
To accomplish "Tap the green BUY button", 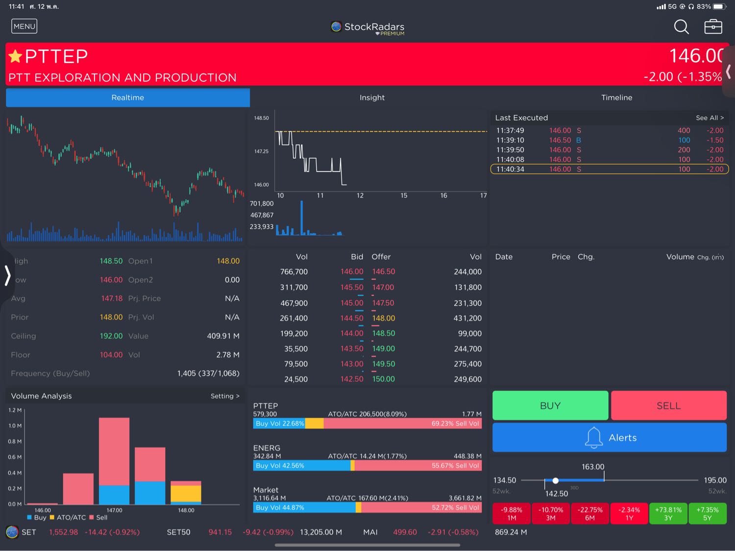I will (550, 406).
